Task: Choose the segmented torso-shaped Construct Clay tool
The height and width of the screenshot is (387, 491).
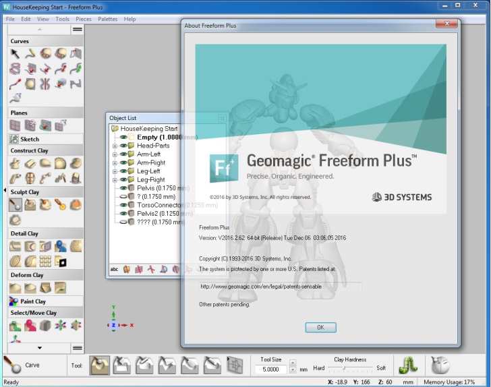Action: click(x=30, y=179)
